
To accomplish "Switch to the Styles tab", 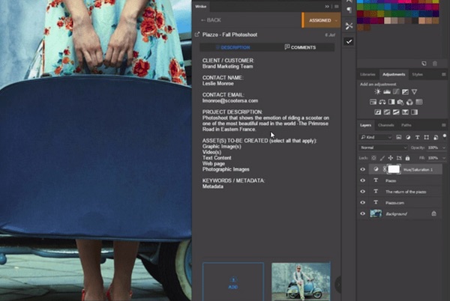I will pos(417,74).
